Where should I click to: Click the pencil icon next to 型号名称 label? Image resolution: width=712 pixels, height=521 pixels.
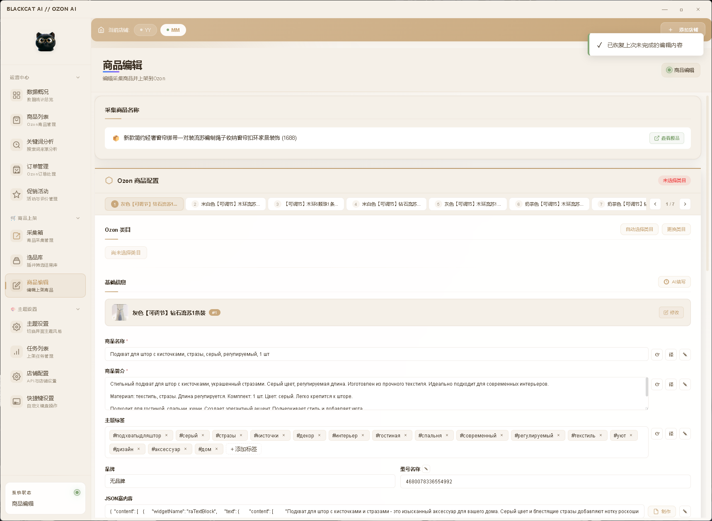click(426, 469)
